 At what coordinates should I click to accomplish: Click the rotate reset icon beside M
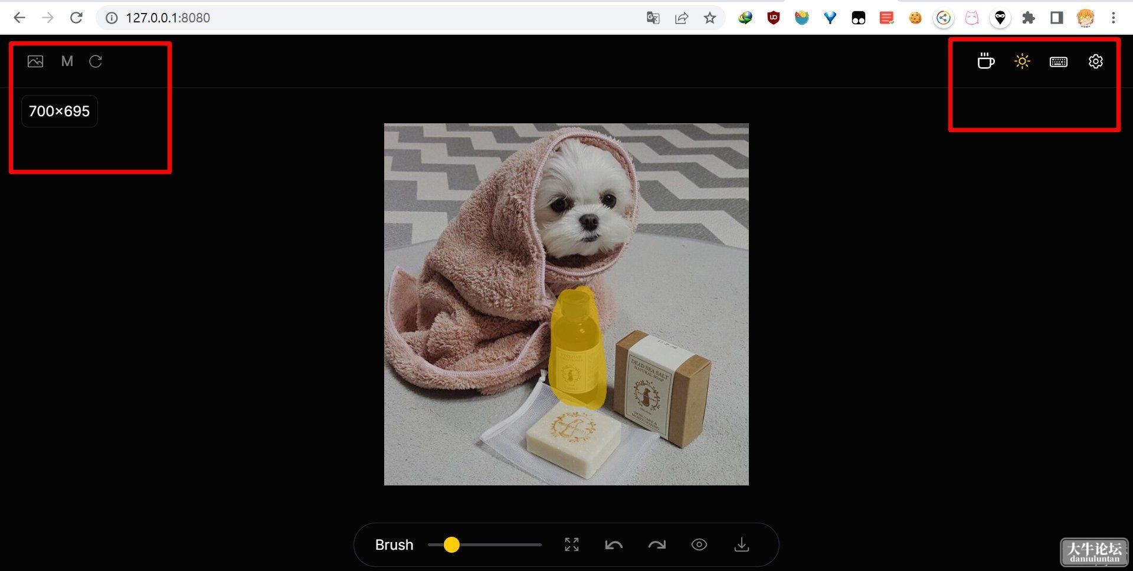point(96,61)
